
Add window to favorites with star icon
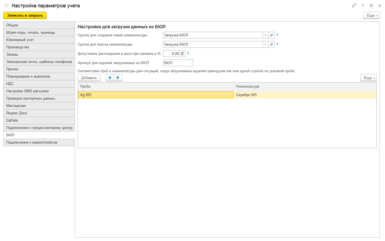coord(7,5)
